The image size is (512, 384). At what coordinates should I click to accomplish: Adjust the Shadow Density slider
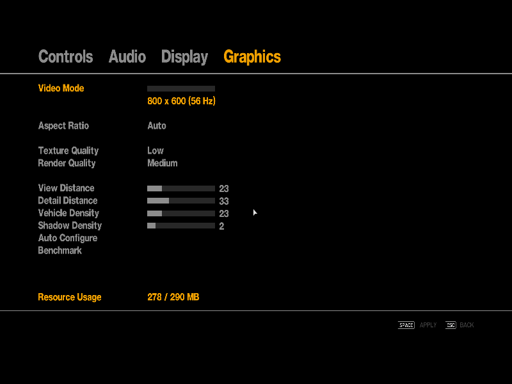point(181,226)
